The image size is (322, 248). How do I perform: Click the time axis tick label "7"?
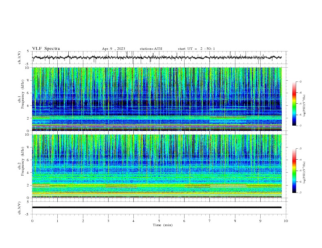(x=210, y=221)
